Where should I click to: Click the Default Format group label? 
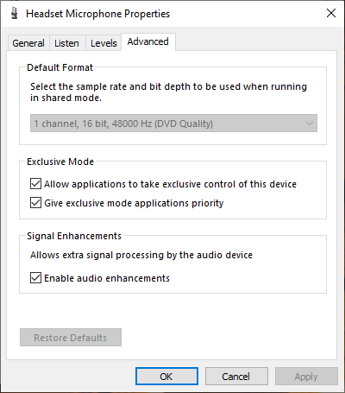pos(60,67)
